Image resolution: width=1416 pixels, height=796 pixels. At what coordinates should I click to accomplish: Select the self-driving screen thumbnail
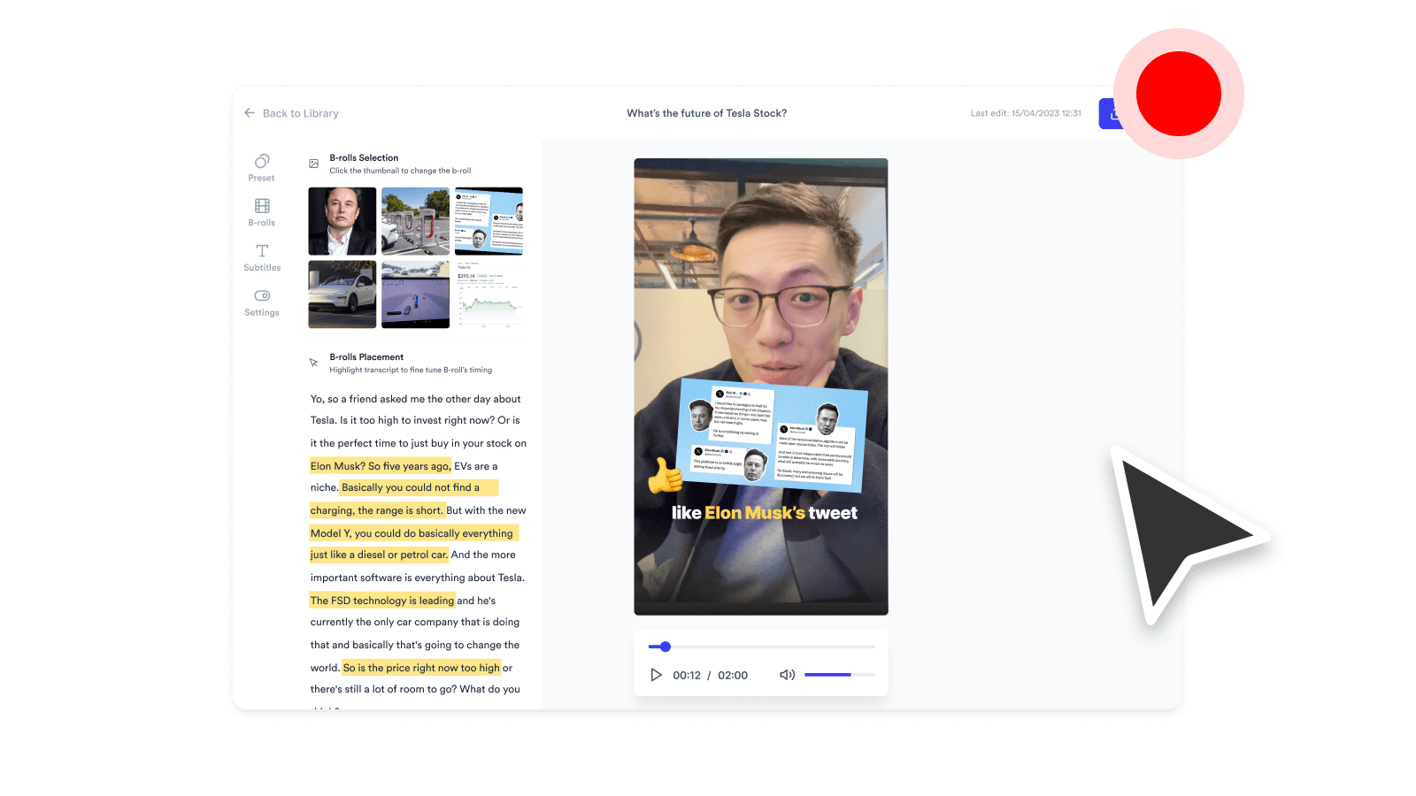(415, 295)
